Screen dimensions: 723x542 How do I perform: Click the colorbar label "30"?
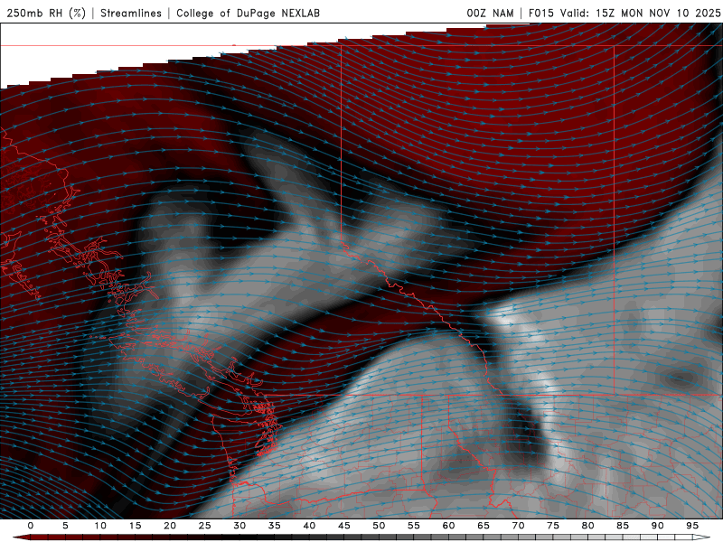(239, 526)
